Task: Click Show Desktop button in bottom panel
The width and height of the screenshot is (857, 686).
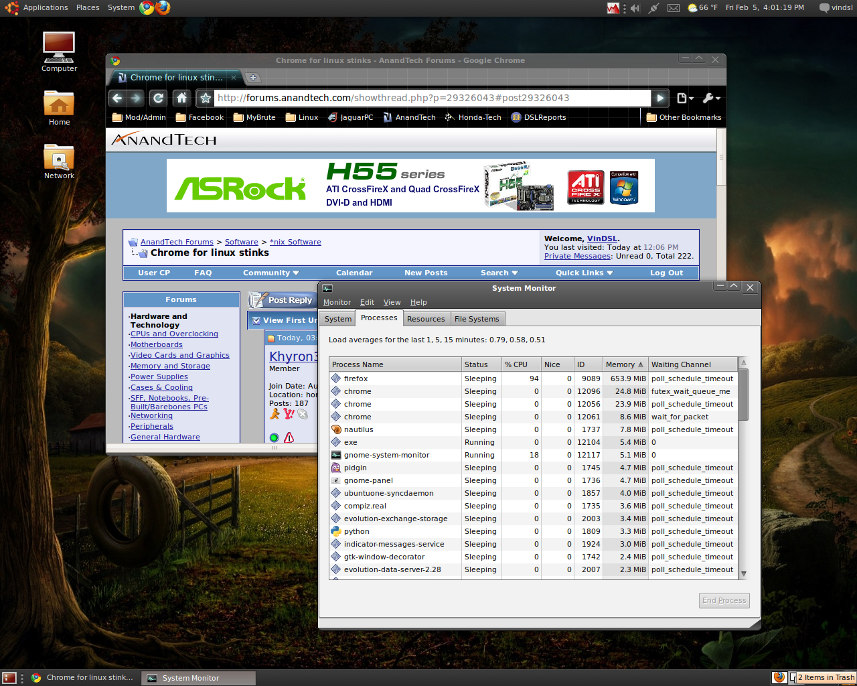Action: click(x=9, y=677)
